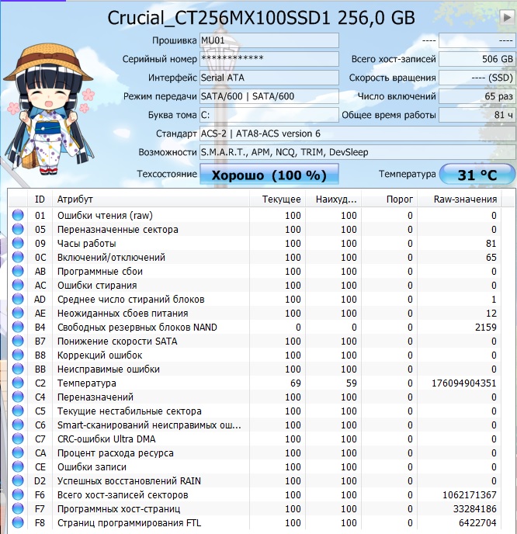Click the Хорошо (100 %) health status button
This screenshot has height=534, width=517.
point(269,175)
